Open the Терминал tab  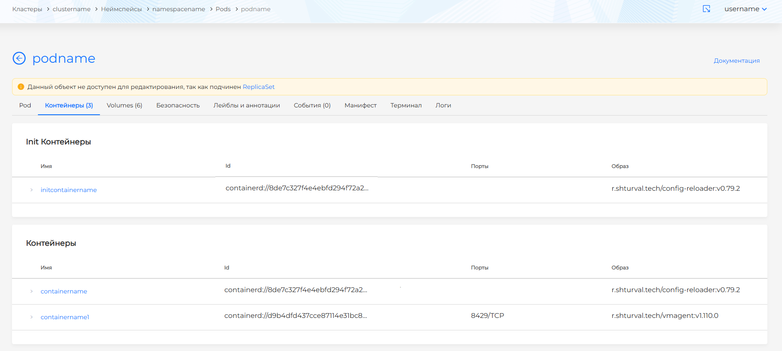pyautogui.click(x=406, y=105)
